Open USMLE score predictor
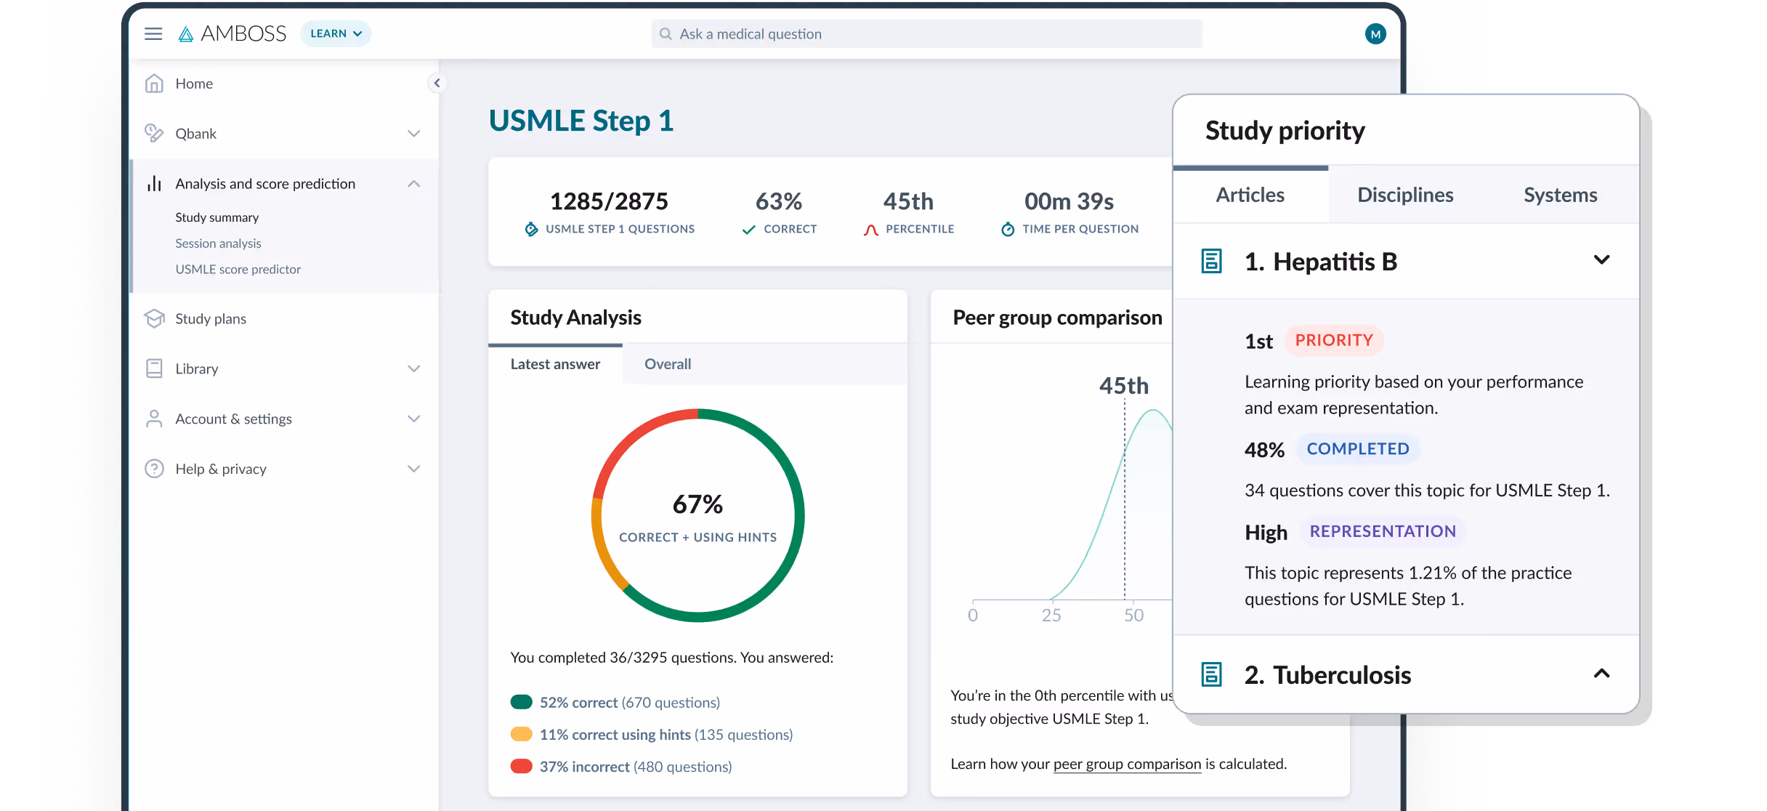Viewport: 1767px width, 811px height. point(238,269)
